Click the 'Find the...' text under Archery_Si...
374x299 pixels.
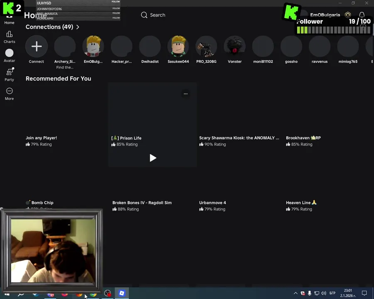(65, 67)
